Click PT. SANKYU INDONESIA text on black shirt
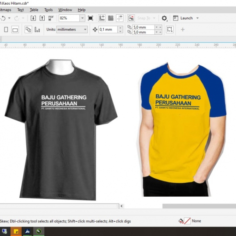The image size is (236, 236). click(x=64, y=109)
